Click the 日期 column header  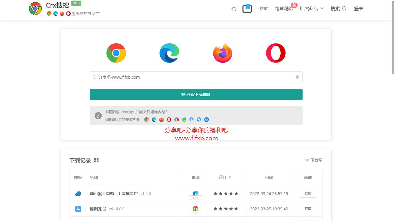click(269, 177)
